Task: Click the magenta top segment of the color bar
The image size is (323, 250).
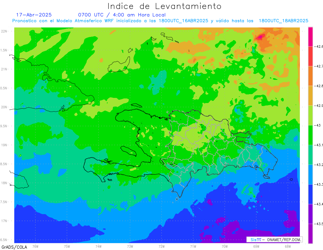Action: [310, 37]
